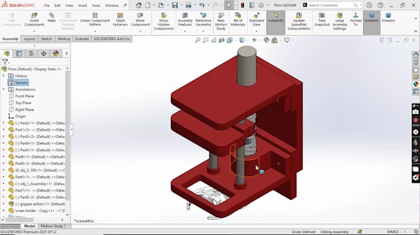This screenshot has height=235, width=420.
Task: Open the Evaluate tab
Action: [82, 39]
